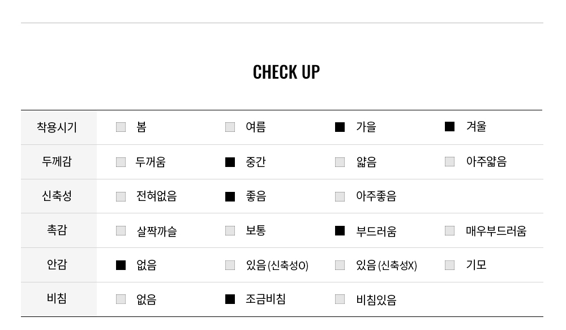
Task: Tick the 보통 texture checkbox
Action: (x=230, y=231)
